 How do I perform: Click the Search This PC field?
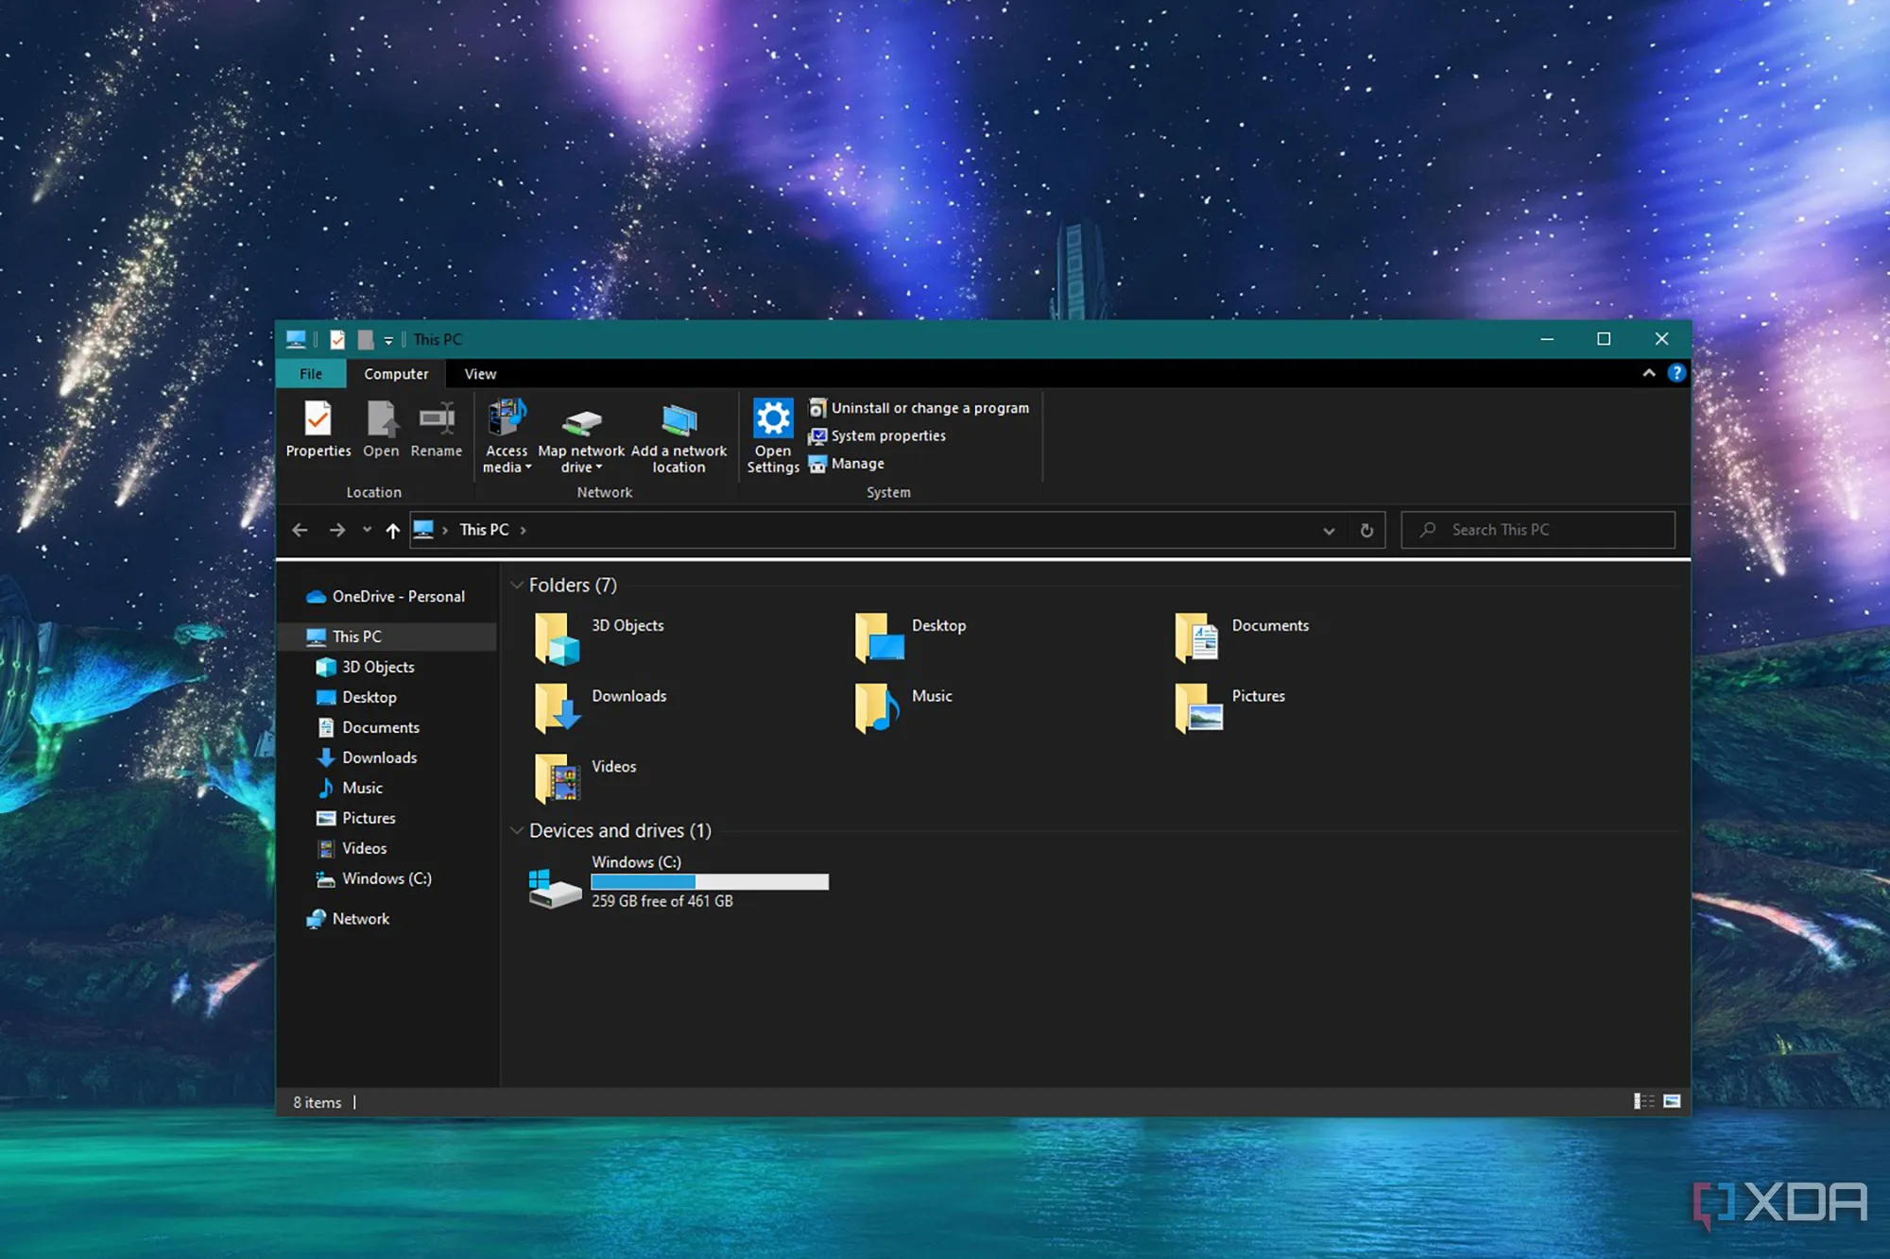point(1538,530)
